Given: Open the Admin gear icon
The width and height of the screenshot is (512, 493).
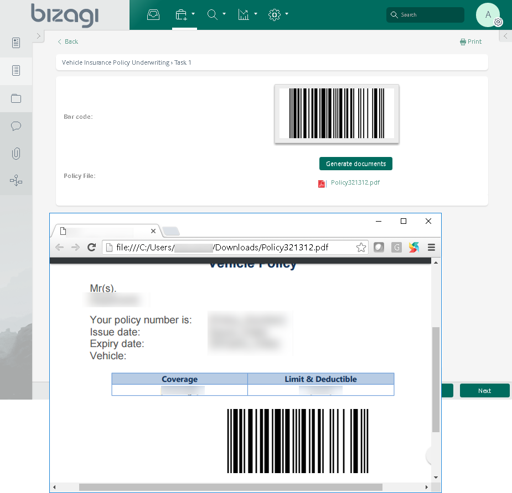Looking at the screenshot, I should coord(275,15).
